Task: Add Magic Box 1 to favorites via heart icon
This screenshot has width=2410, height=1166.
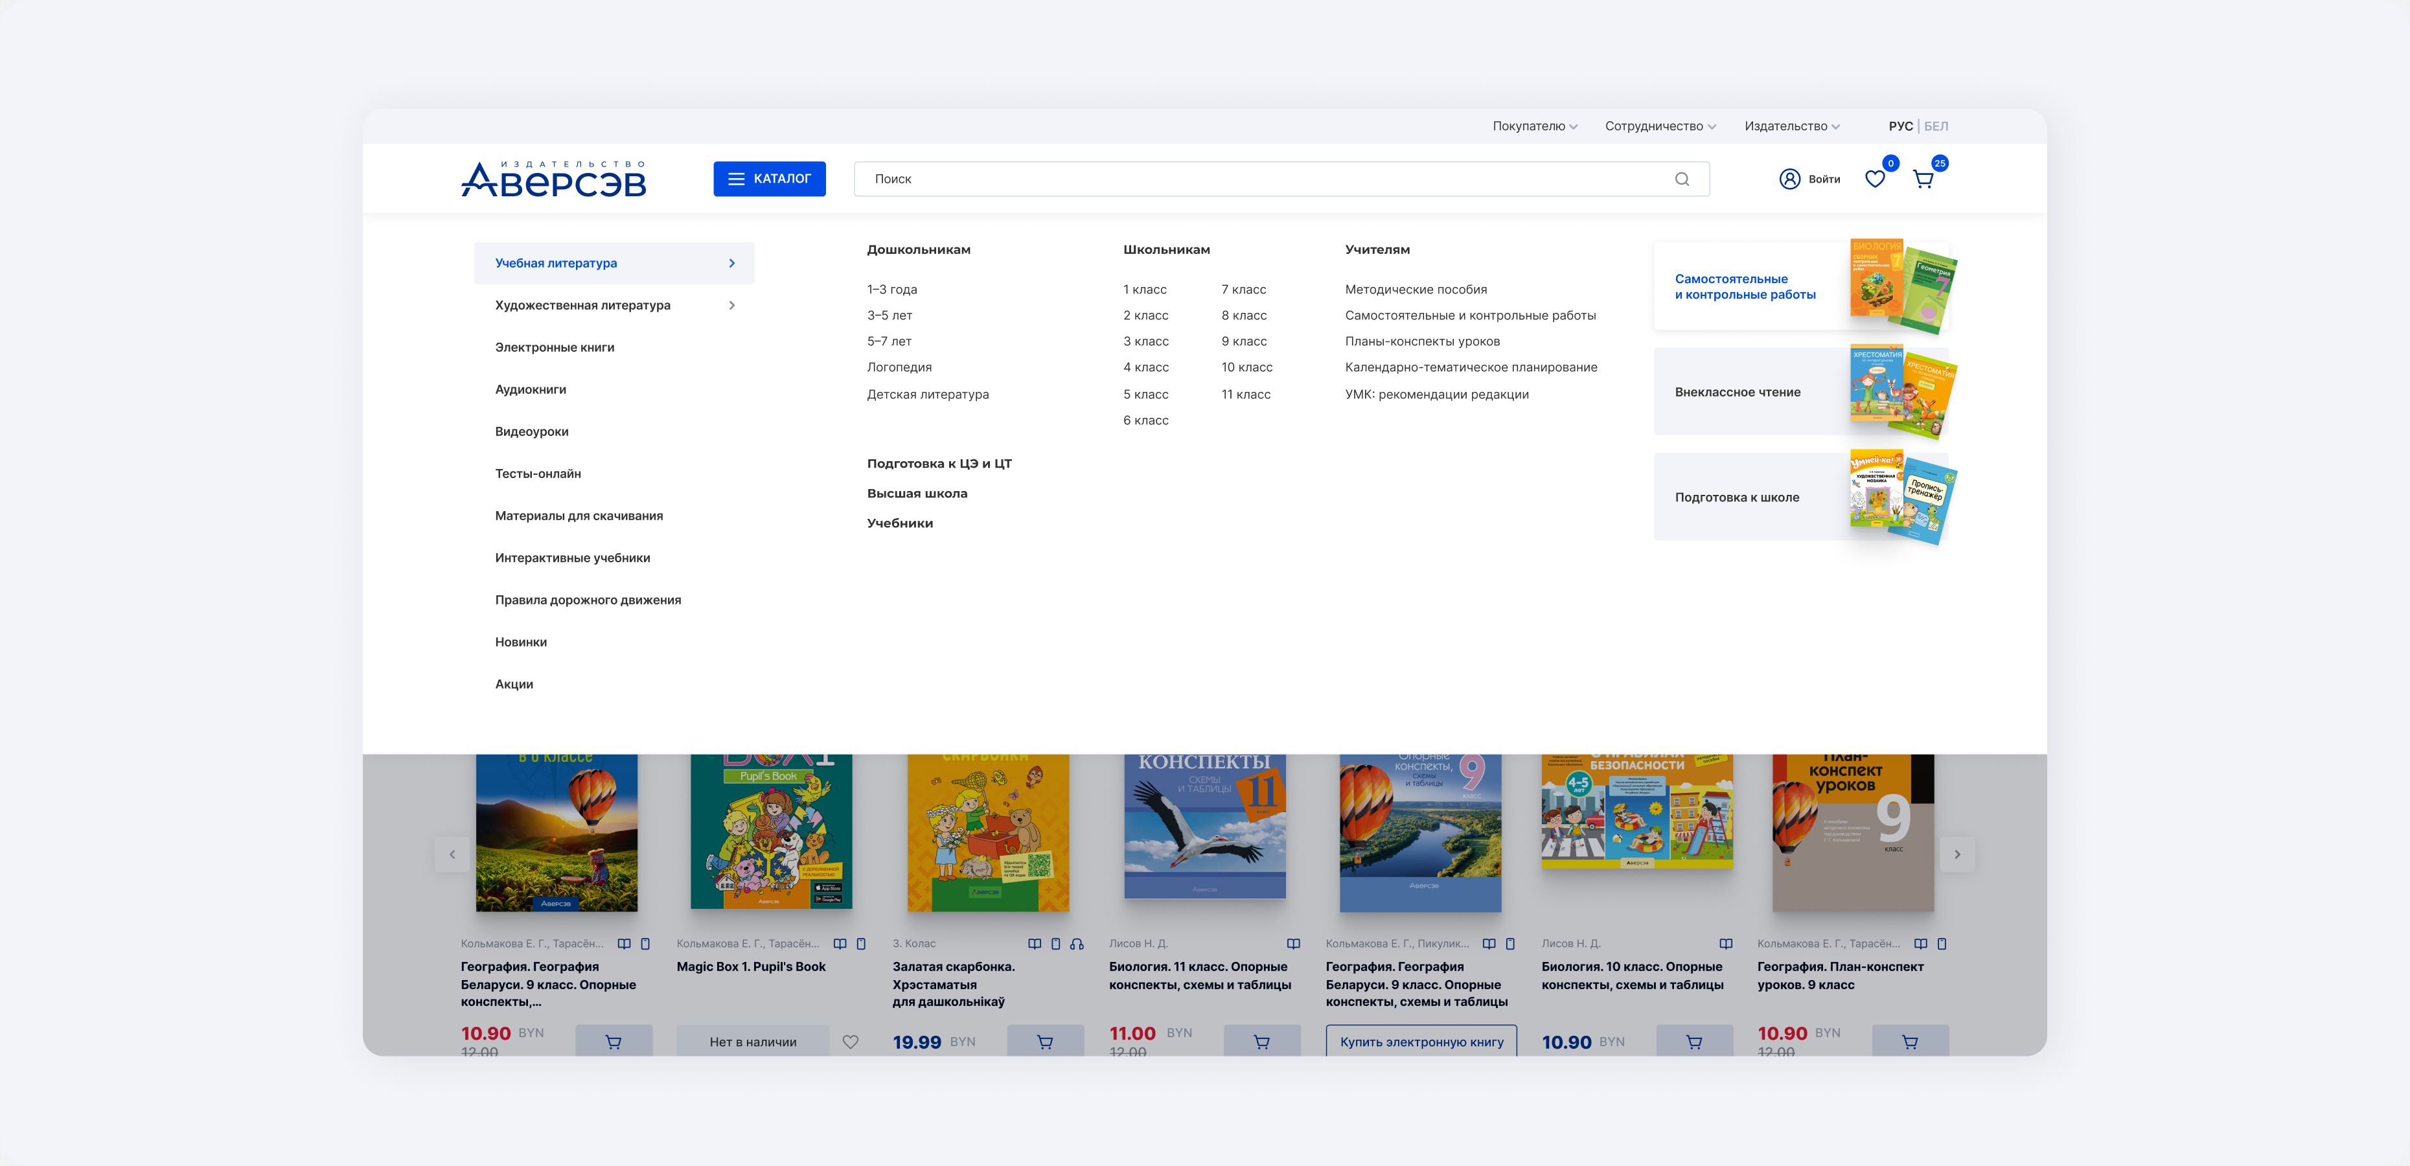Action: (851, 1042)
